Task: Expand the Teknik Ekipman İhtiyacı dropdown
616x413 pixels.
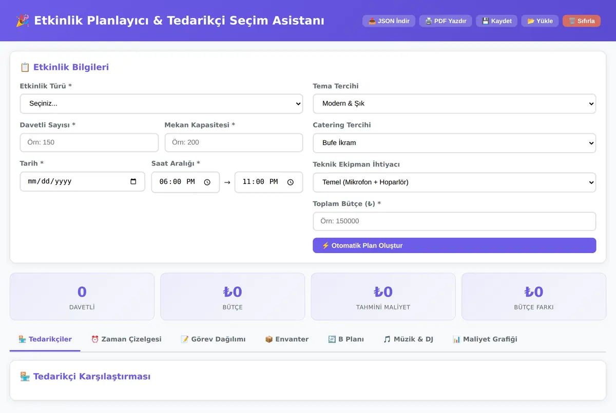Action: [454, 182]
